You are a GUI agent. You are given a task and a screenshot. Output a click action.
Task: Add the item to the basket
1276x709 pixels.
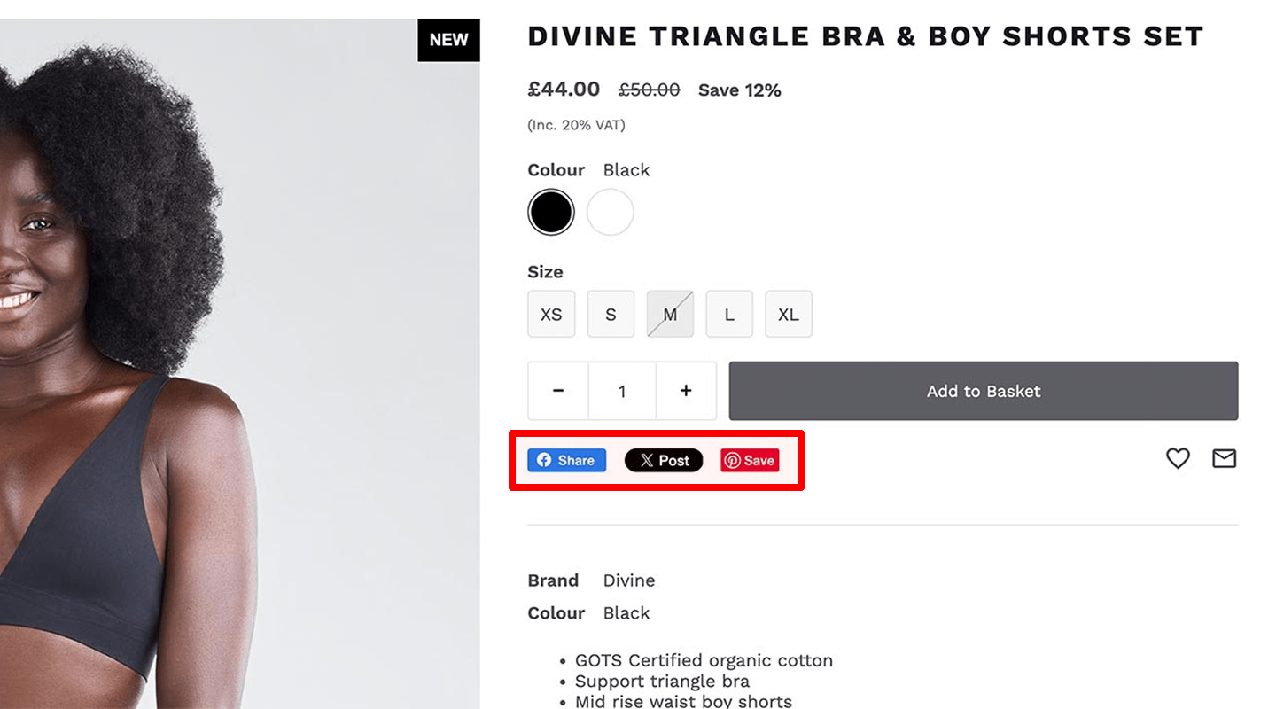click(984, 391)
